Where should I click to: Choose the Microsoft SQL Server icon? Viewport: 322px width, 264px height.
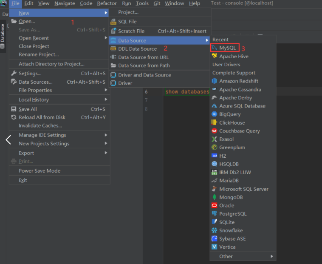214,189
